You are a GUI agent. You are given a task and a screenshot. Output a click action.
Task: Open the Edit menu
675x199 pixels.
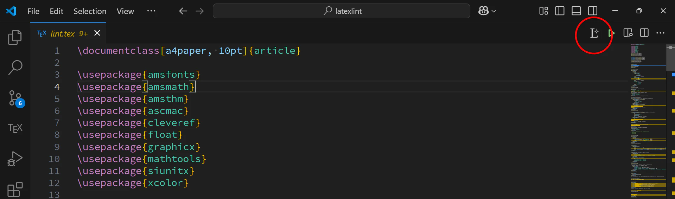[57, 11]
